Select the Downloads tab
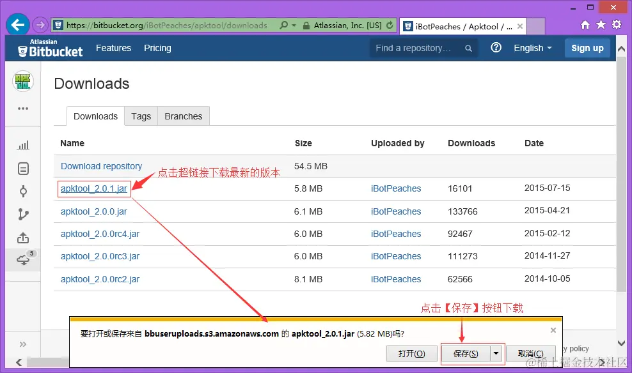Image resolution: width=632 pixels, height=373 pixels. coord(95,116)
